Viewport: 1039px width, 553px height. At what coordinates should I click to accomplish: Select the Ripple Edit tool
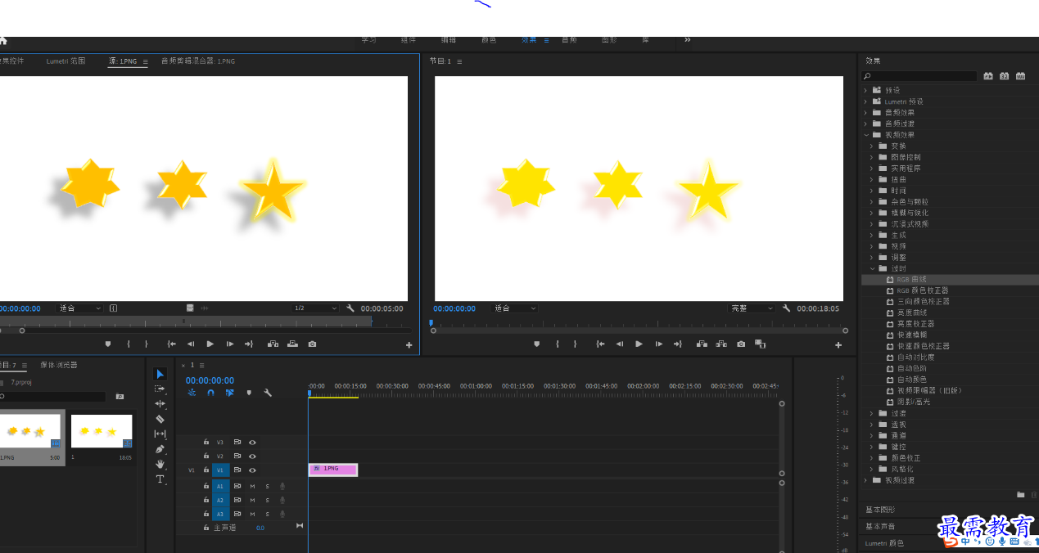160,403
